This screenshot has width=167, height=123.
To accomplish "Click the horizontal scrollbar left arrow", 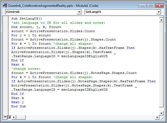I will pos(14,117).
